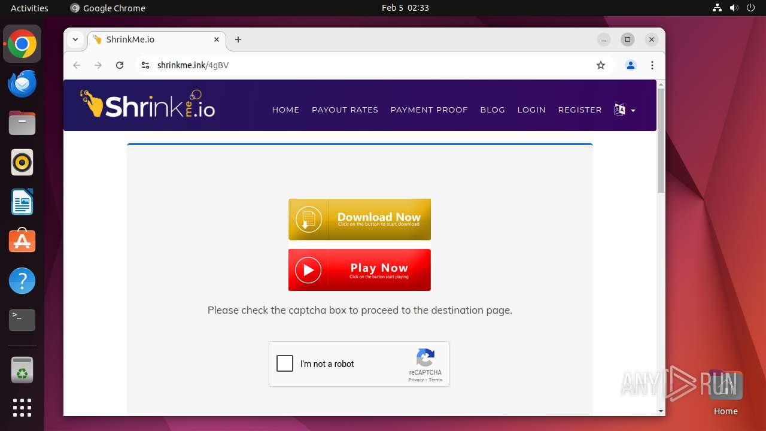Click the reCAPTCHA logo
The width and height of the screenshot is (766, 431).
425,358
